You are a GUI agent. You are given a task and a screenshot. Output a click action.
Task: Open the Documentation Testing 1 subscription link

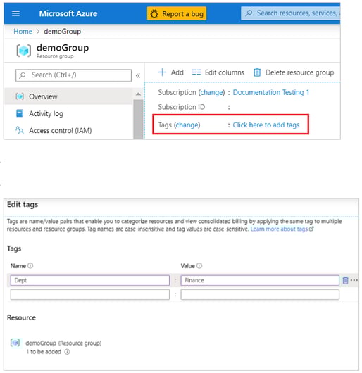click(271, 92)
